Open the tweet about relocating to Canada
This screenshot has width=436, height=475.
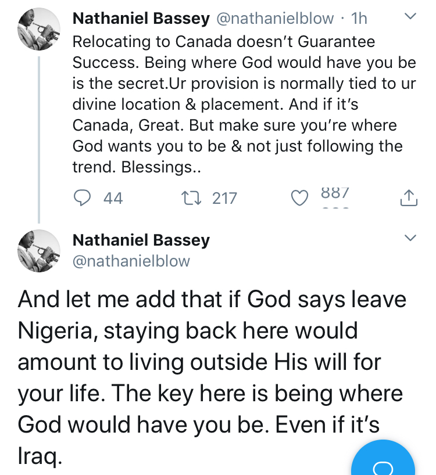point(244,105)
